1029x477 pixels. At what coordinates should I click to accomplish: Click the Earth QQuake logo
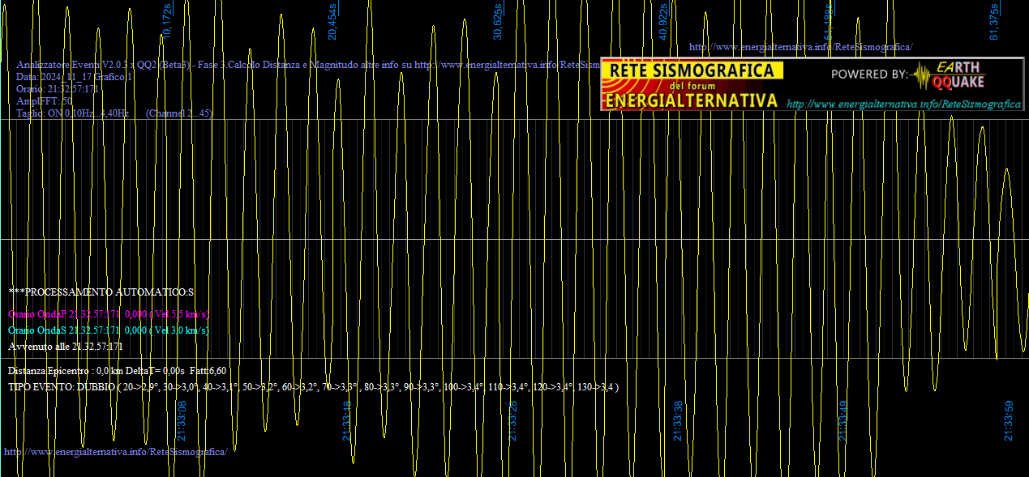coord(947,75)
